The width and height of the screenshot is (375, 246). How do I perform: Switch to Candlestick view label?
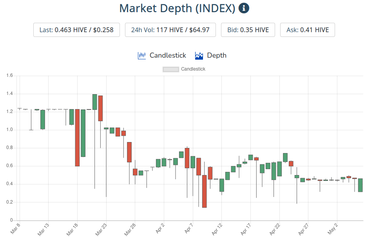[168, 55]
